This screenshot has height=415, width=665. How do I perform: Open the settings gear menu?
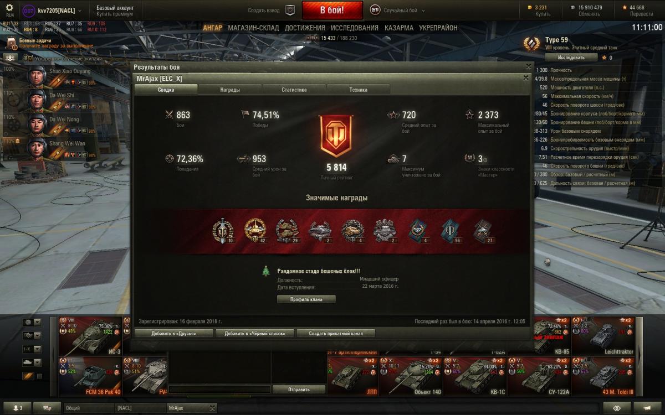click(9, 8)
